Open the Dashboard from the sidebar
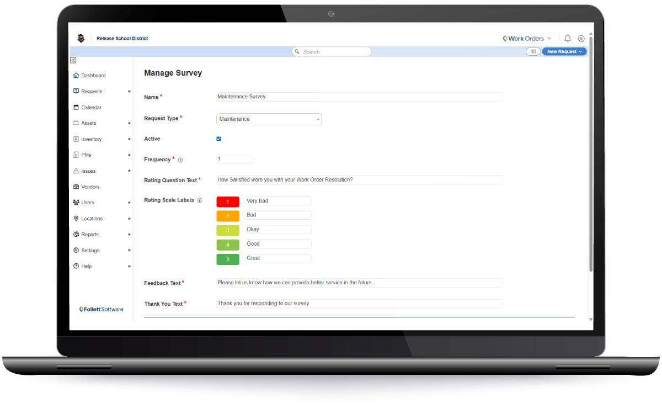Viewport: 662px width, 403px height. [76, 75]
